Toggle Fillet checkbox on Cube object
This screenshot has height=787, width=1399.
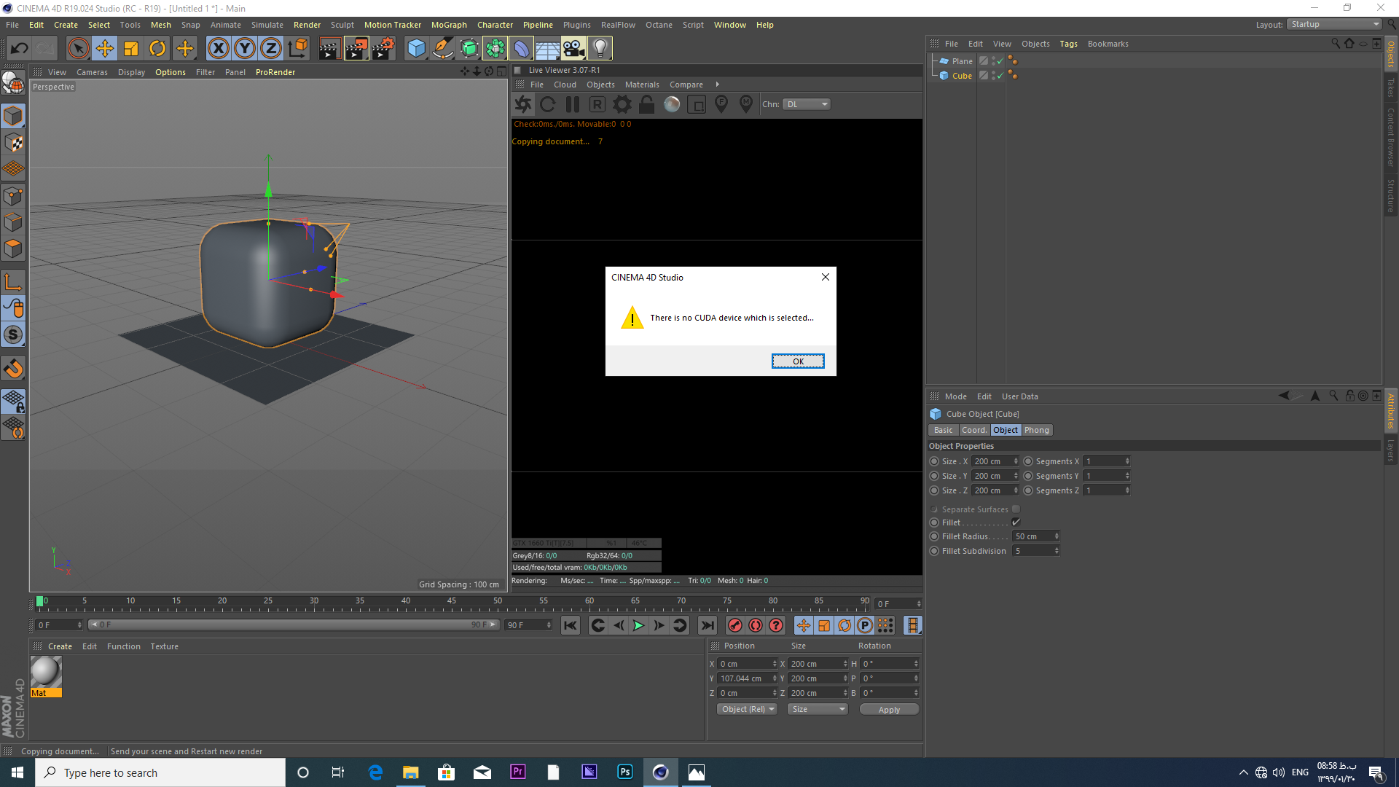coord(1016,522)
